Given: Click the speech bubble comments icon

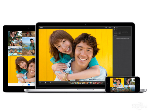Looking at the screenshot, I should (x=115, y=28).
